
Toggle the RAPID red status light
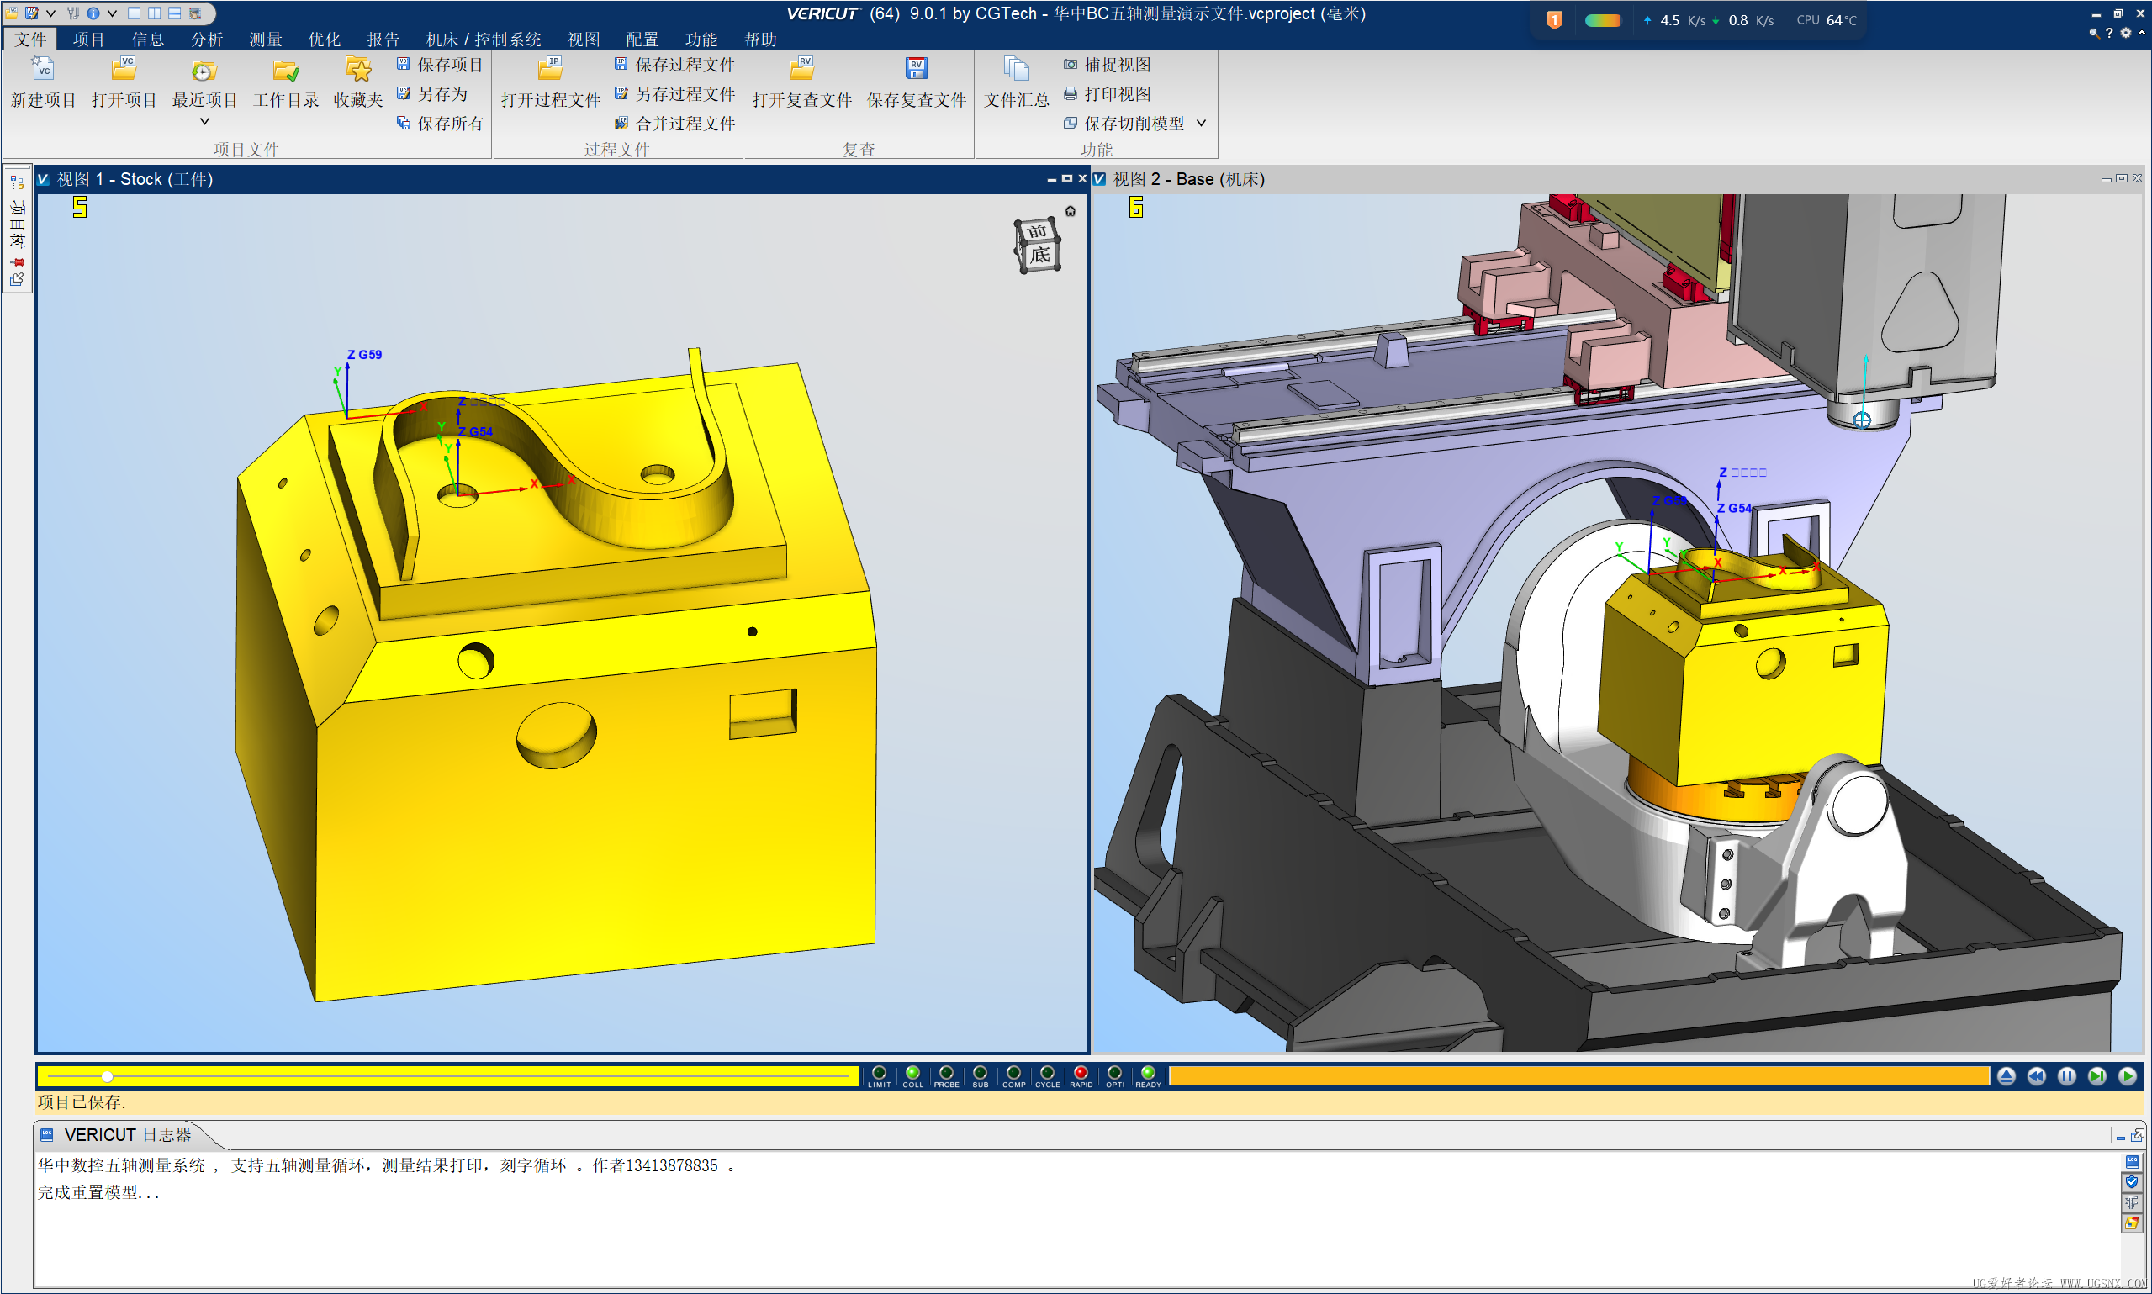pyautogui.click(x=1081, y=1074)
